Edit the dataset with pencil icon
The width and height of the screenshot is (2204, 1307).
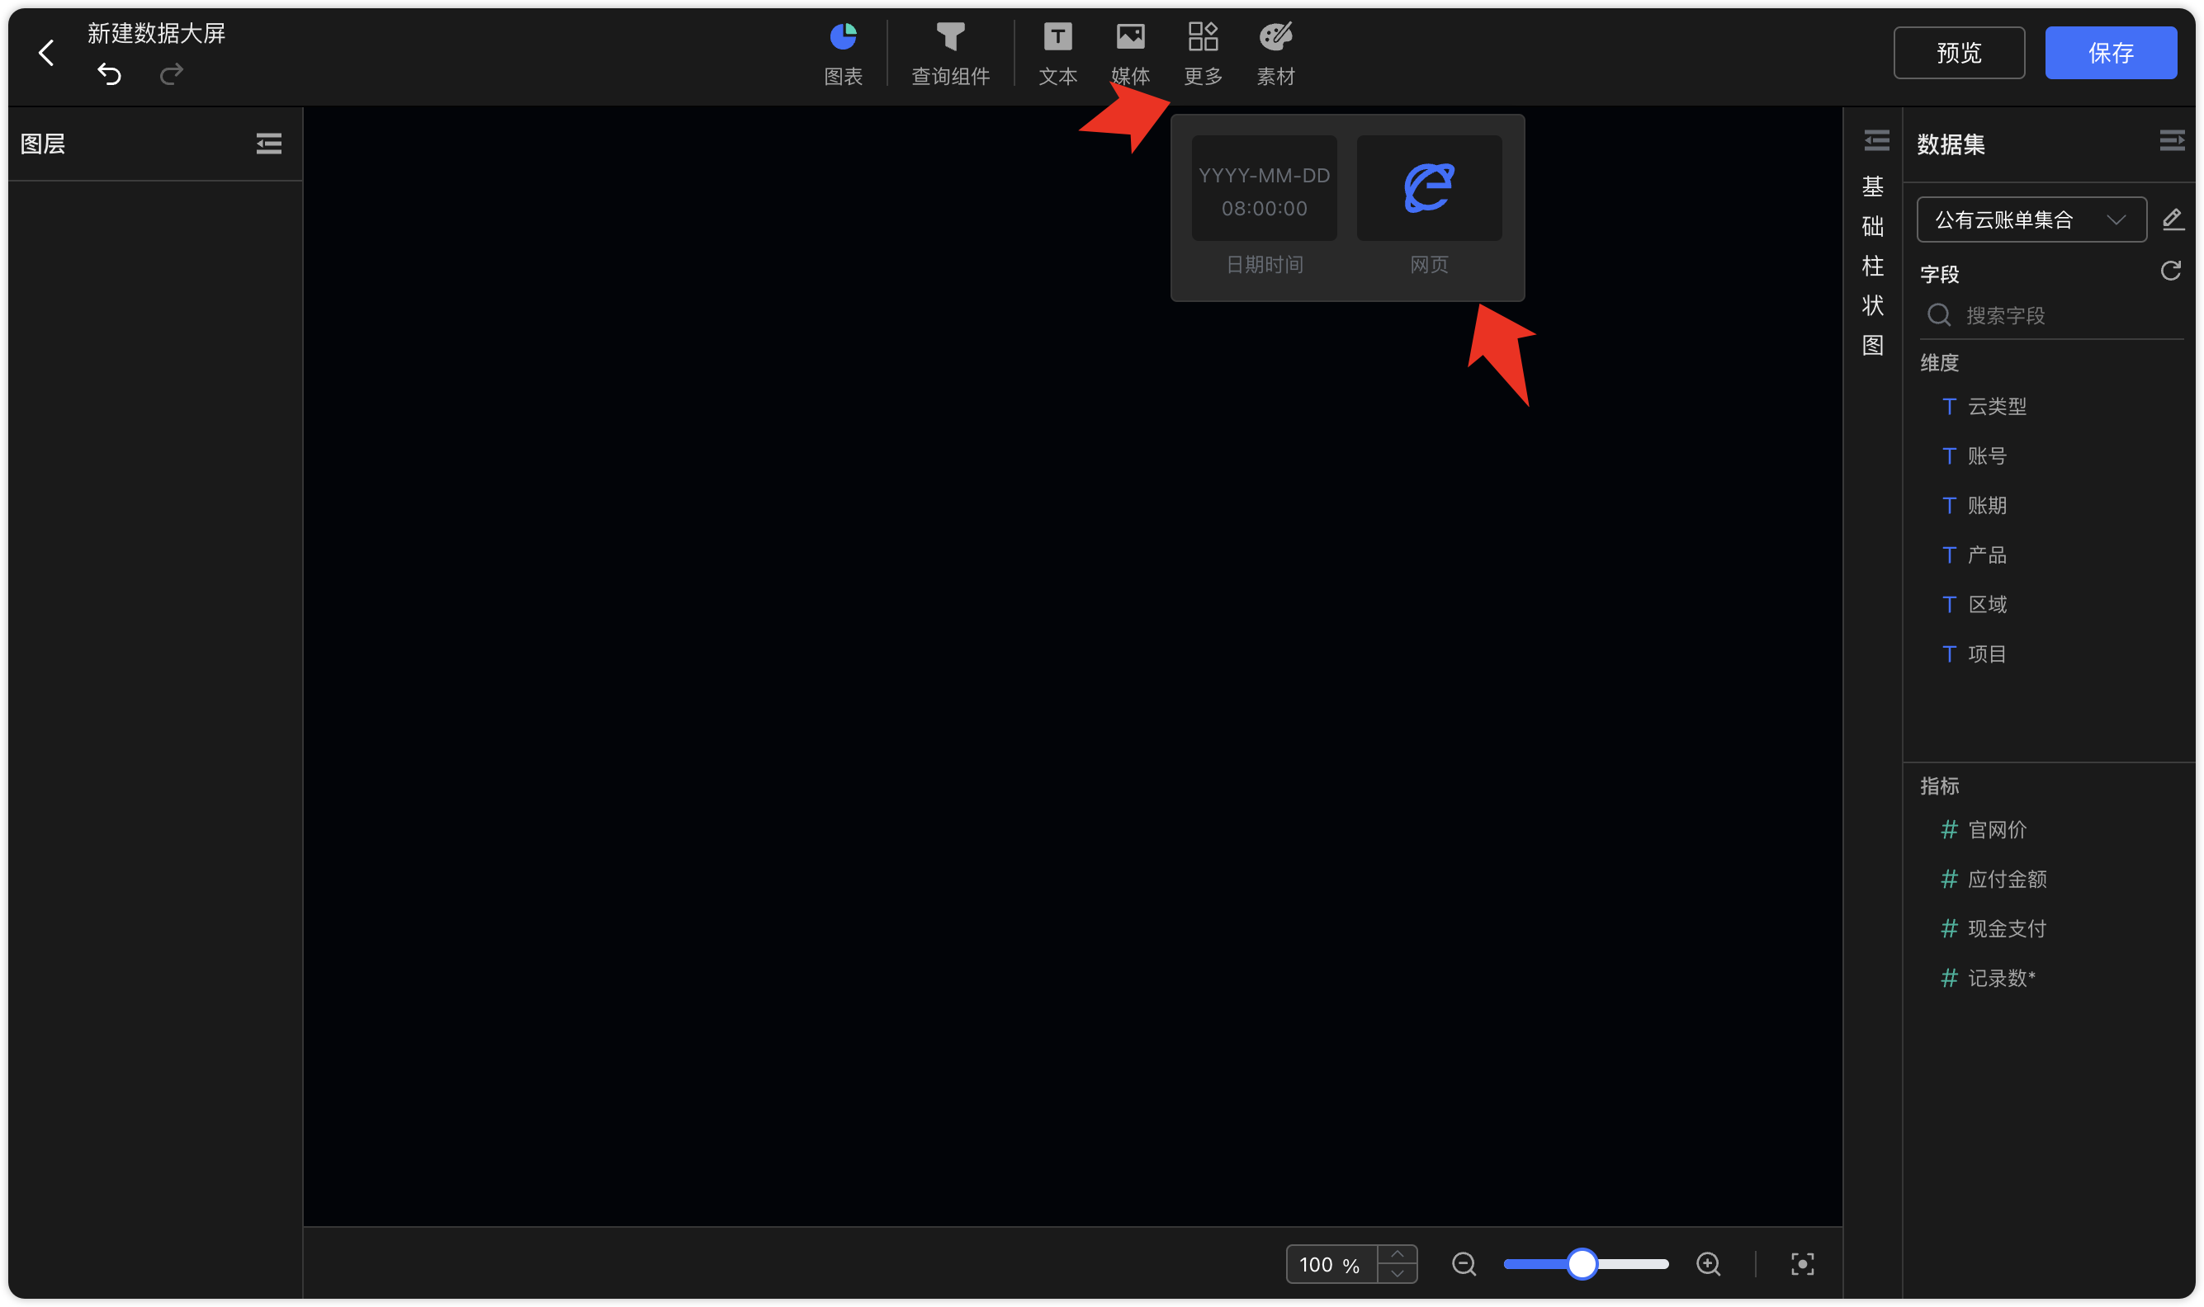tap(2172, 219)
